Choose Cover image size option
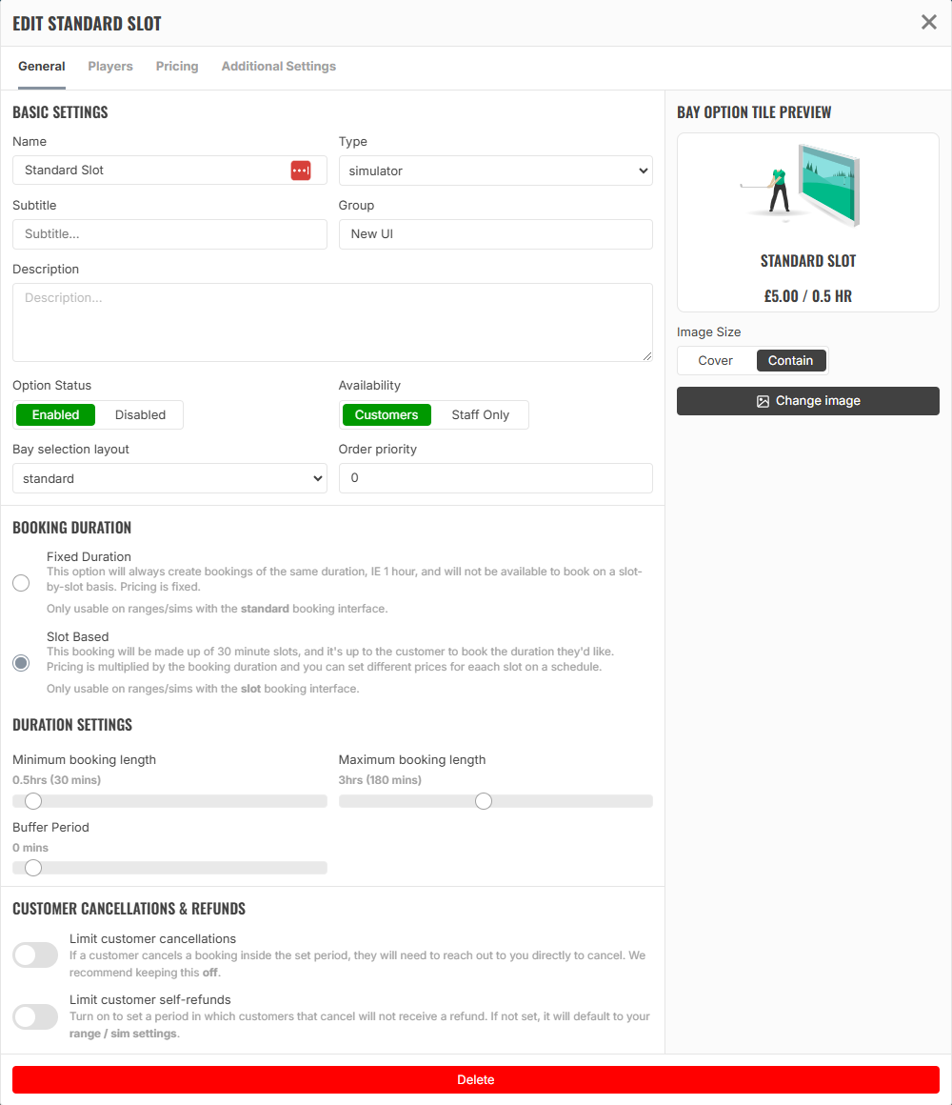Screen dimensions: 952x1105 (715, 361)
